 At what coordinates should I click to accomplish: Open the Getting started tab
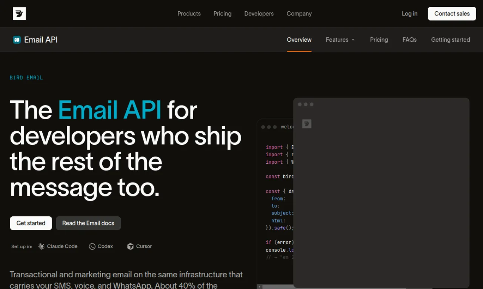click(x=451, y=40)
